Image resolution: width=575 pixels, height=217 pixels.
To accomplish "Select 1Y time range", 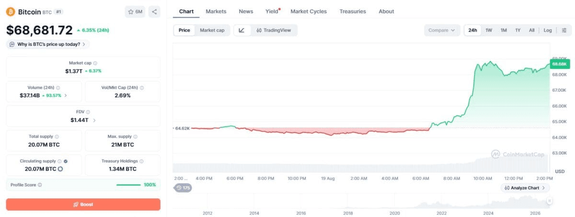I will coord(518,30).
